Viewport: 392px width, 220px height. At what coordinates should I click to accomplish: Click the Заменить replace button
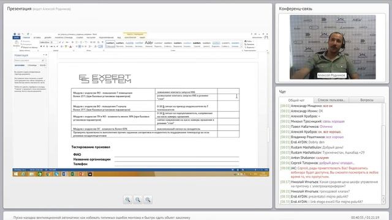249,44
